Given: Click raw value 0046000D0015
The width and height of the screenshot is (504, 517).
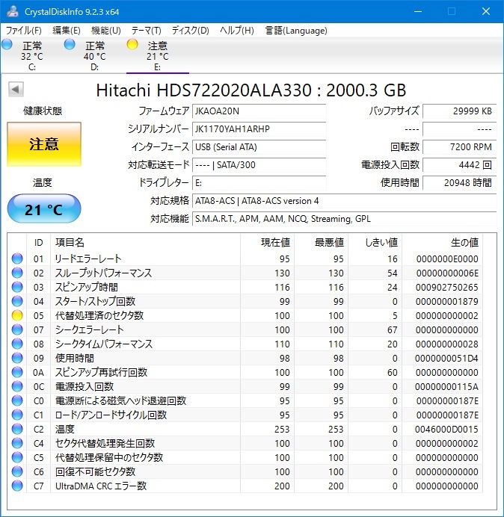Looking at the screenshot, I should tap(446, 429).
